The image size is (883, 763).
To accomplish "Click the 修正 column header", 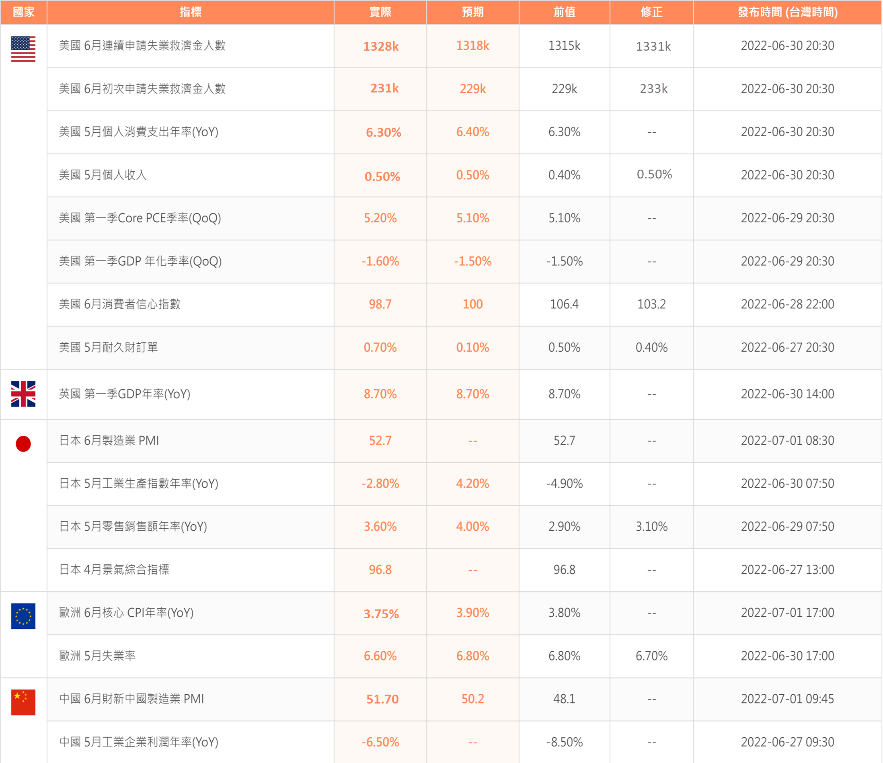I will pos(652,12).
